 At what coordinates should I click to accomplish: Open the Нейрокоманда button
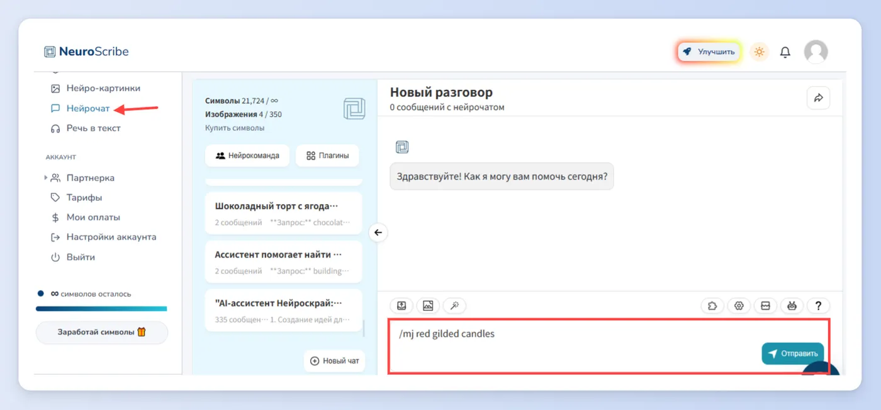pyautogui.click(x=247, y=156)
